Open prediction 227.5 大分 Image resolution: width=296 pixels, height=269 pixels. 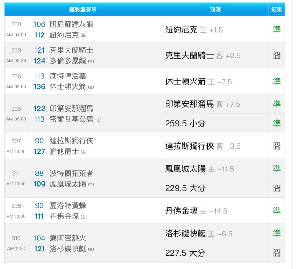[x=185, y=253]
